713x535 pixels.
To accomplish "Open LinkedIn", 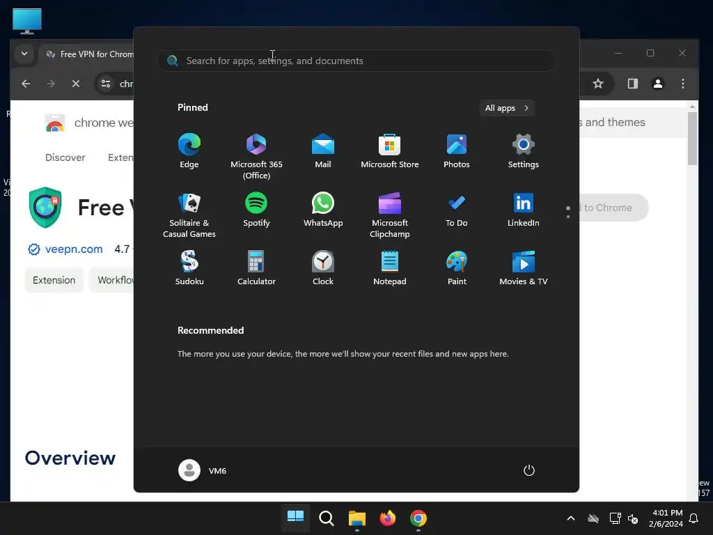I will pos(524,210).
